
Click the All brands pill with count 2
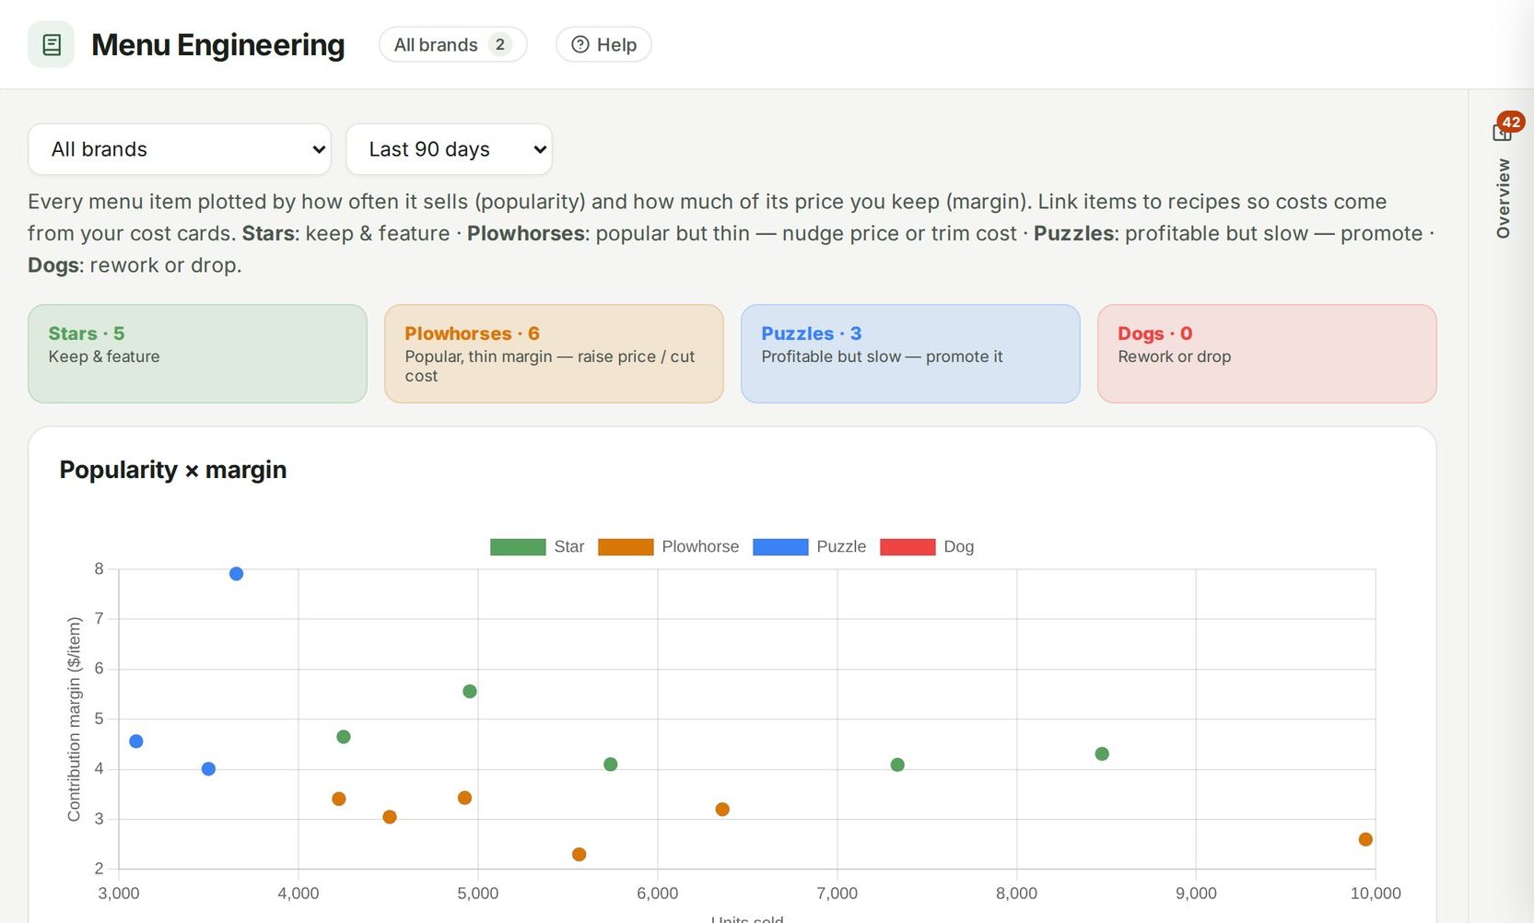(x=452, y=44)
